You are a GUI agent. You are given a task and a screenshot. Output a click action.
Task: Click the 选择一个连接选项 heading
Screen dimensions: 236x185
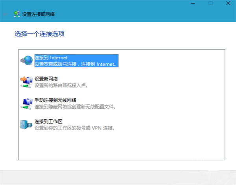coord(39,34)
